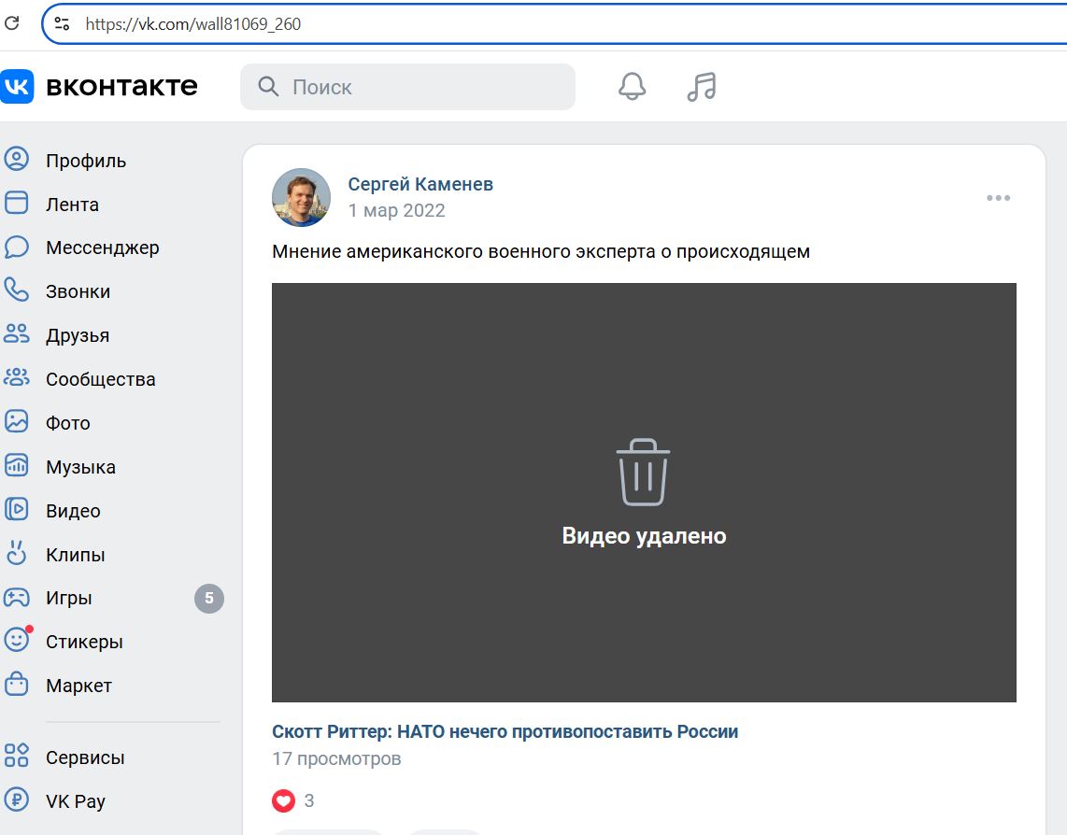Image resolution: width=1067 pixels, height=835 pixels.
Task: Click the Сервисы grid icon
Action: 16,756
